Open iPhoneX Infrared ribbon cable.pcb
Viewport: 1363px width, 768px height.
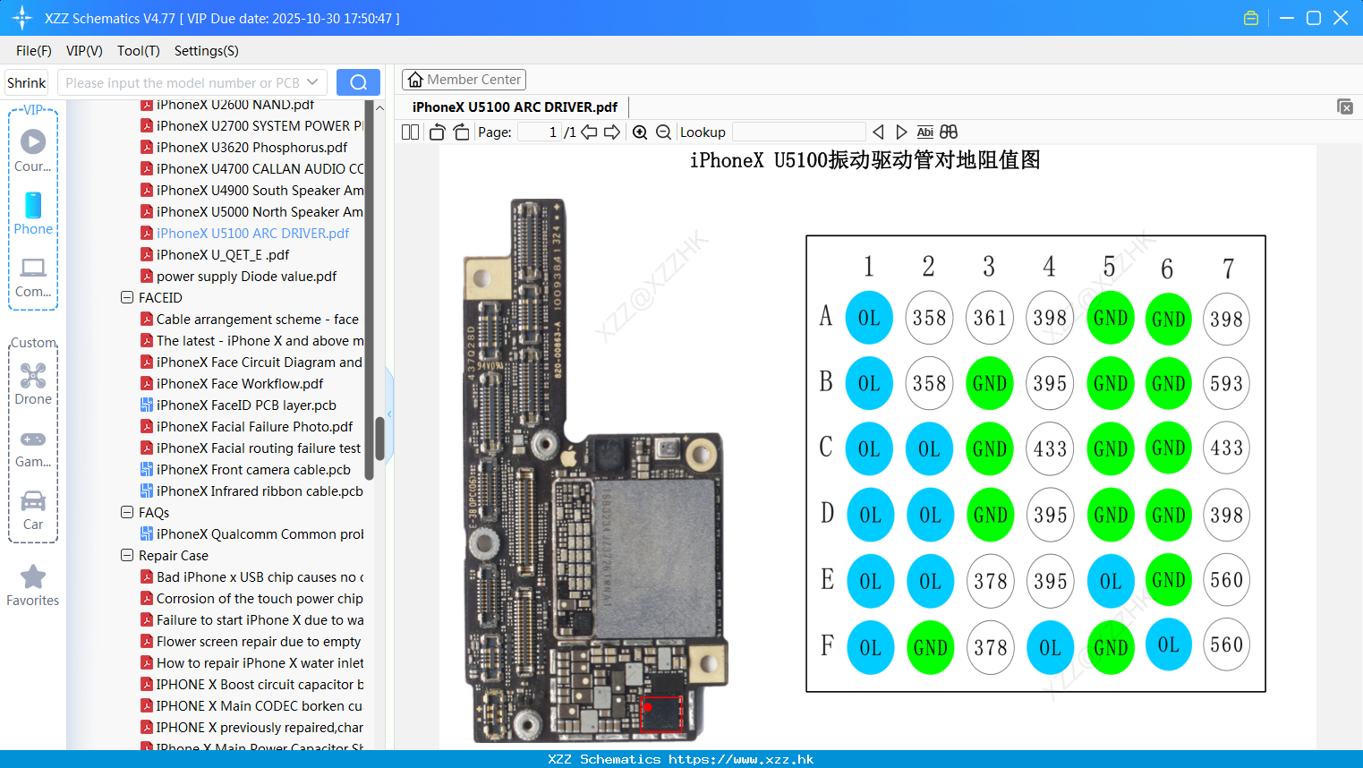click(260, 491)
